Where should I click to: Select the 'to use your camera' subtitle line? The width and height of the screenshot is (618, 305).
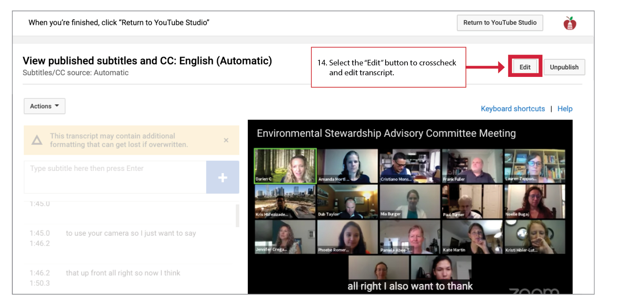coord(131,233)
